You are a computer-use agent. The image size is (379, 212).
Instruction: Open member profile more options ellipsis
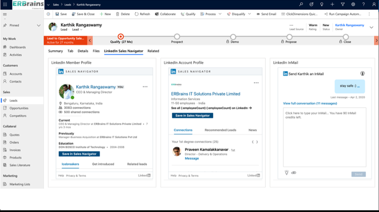(145, 87)
